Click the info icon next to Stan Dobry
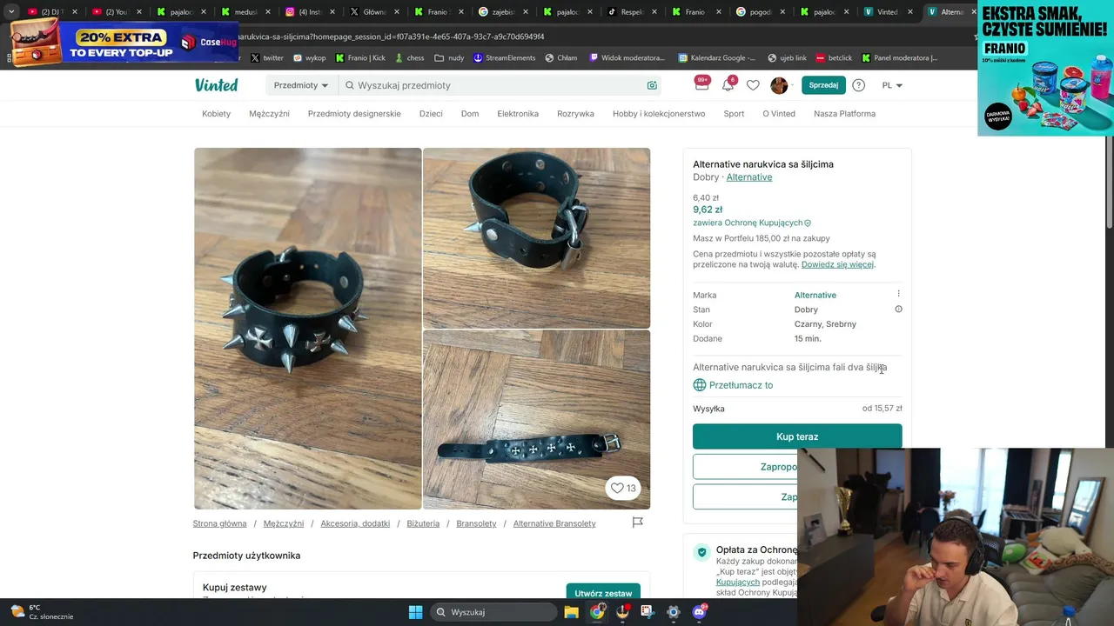1114x626 pixels. pyautogui.click(x=898, y=310)
